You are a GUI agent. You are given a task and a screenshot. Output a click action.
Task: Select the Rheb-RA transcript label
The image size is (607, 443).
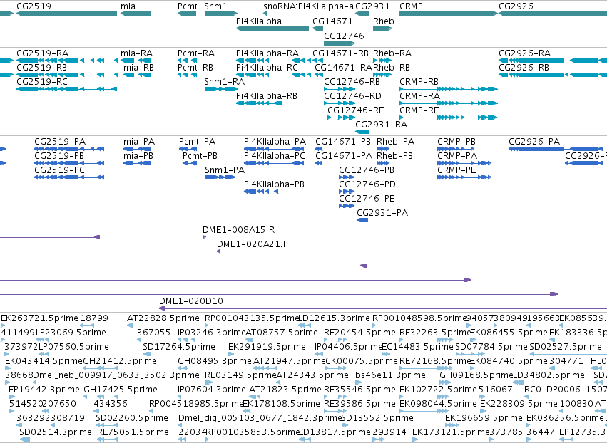coord(392,53)
